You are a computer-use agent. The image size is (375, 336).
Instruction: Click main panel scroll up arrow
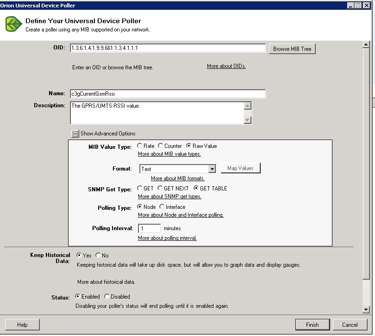click(366, 44)
